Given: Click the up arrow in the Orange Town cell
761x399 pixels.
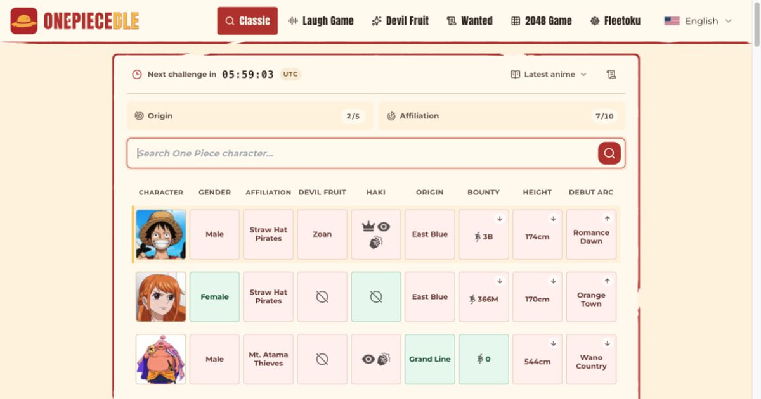Looking at the screenshot, I should point(608,281).
